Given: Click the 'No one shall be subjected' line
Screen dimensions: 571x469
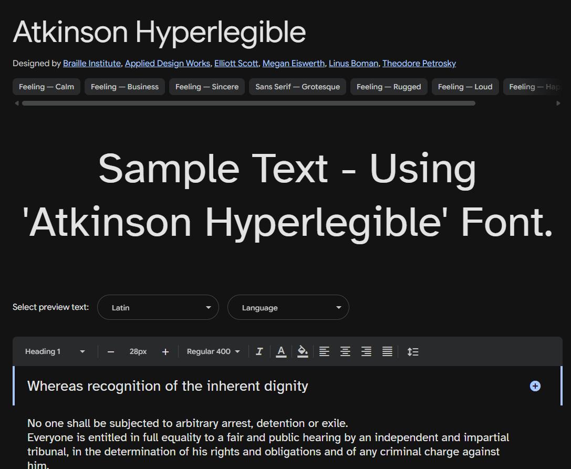Looking at the screenshot, I should click(x=188, y=423).
